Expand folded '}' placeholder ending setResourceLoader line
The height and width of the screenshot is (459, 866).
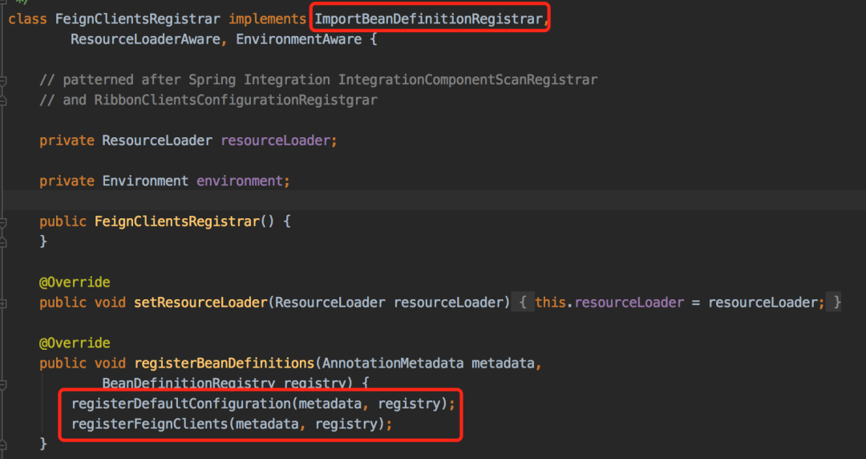point(833,303)
